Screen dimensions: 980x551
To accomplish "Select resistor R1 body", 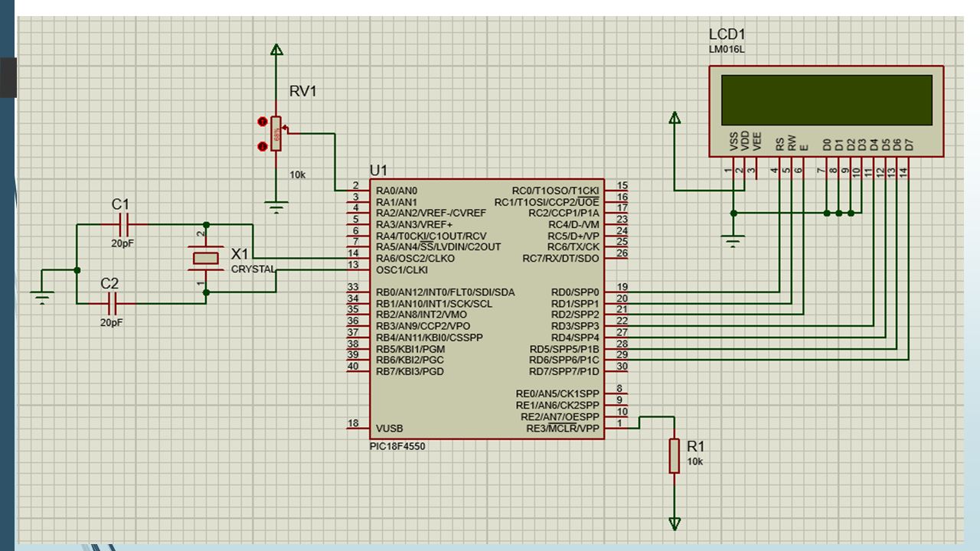I will pyautogui.click(x=675, y=455).
